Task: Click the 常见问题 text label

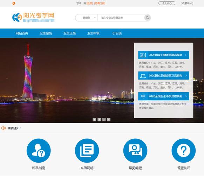Action: click(x=135, y=168)
